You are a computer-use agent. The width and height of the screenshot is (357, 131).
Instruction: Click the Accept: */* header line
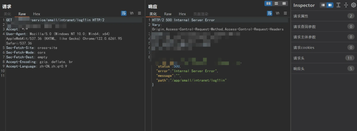[x=17, y=29]
